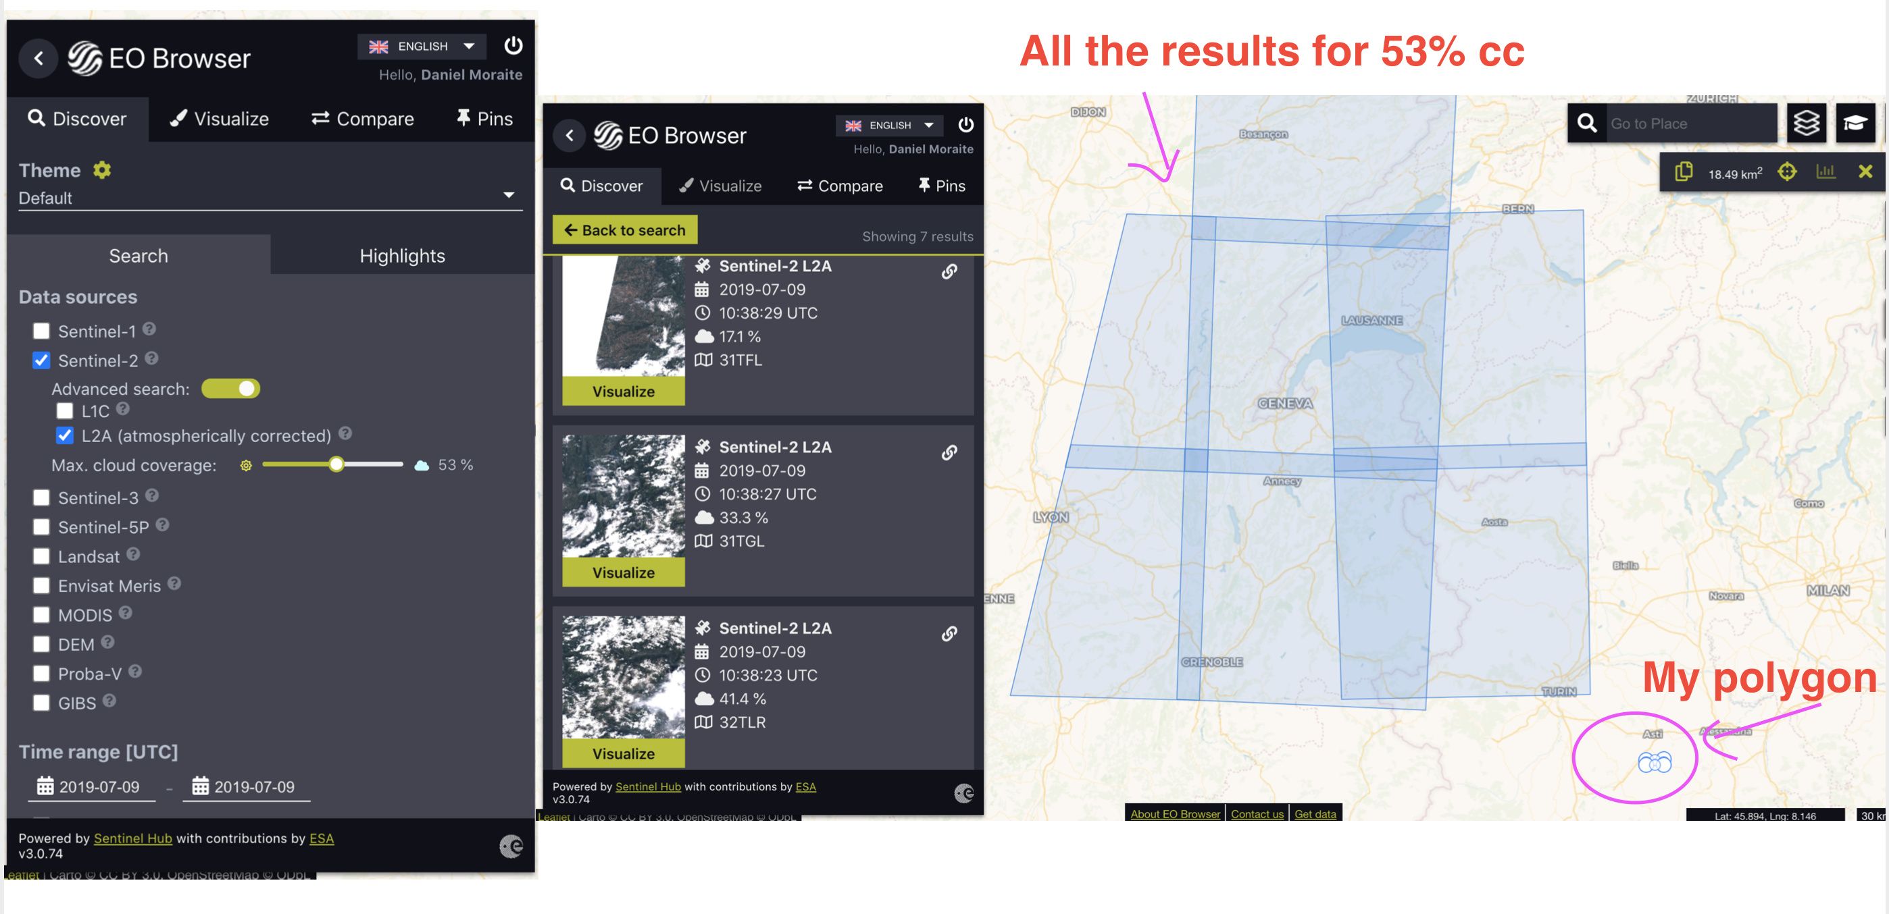Select the Search tab
Viewport: 1889px width, 914px height.
point(138,254)
